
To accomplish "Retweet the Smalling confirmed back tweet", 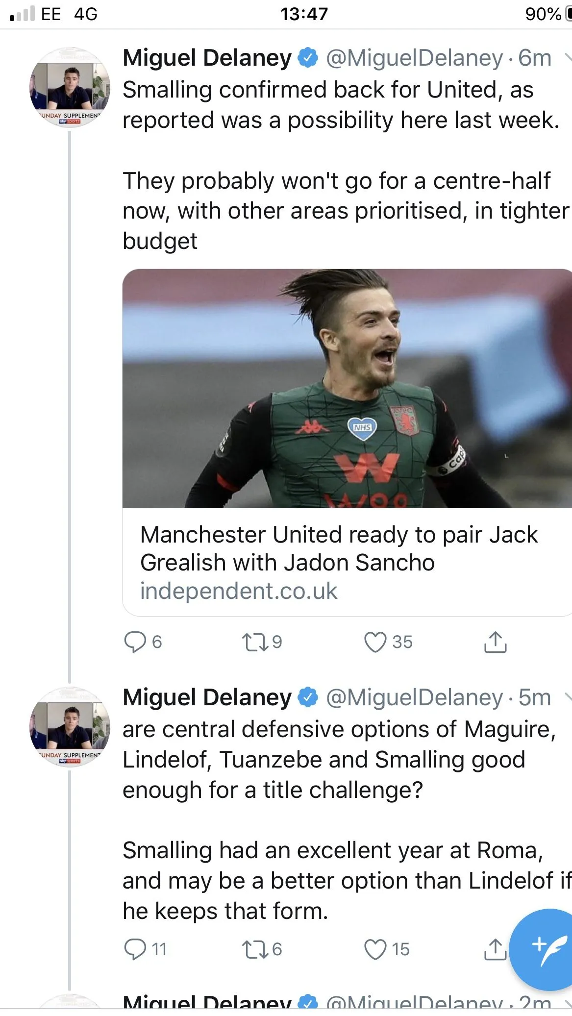I will (254, 642).
